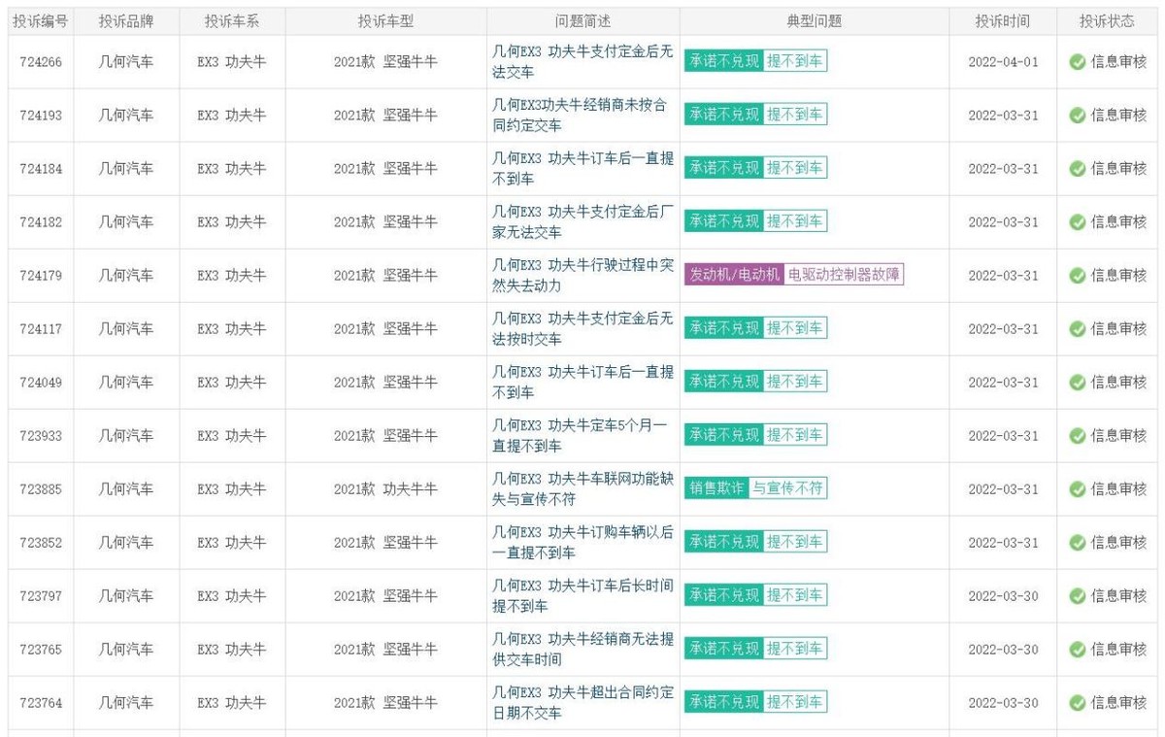The image size is (1165, 737).
Task: Open complaint '几何EX3 功夫牛支付定金后无法交车'
Action: click(582, 62)
